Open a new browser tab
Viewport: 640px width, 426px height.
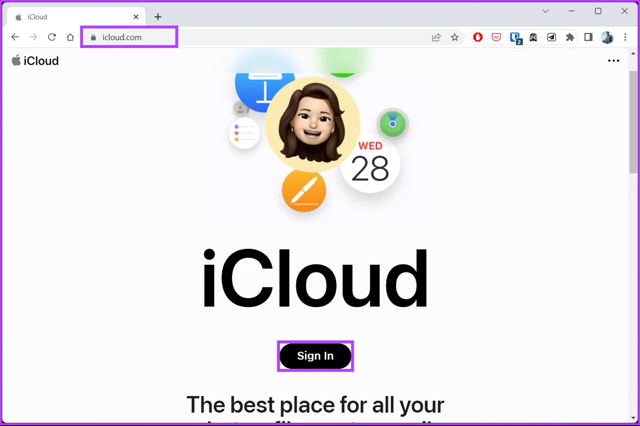(158, 17)
